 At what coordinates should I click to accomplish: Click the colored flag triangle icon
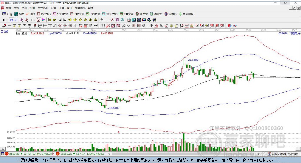click(44, 20)
